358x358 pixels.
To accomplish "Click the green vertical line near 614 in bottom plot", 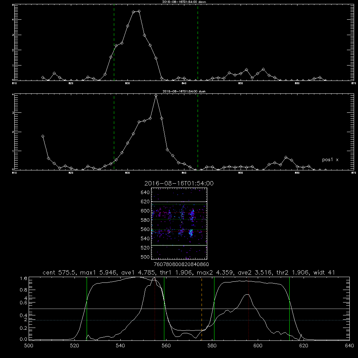I will tap(289, 309).
